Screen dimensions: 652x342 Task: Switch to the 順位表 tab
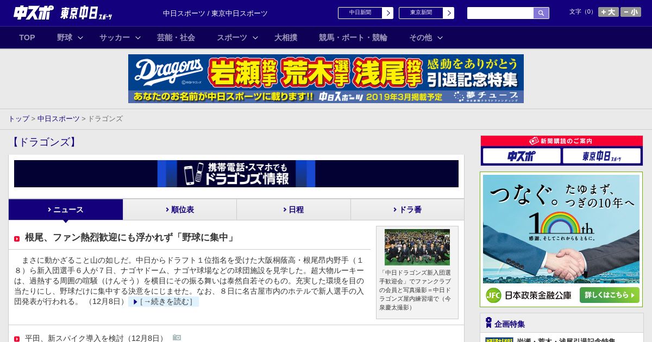(x=180, y=210)
